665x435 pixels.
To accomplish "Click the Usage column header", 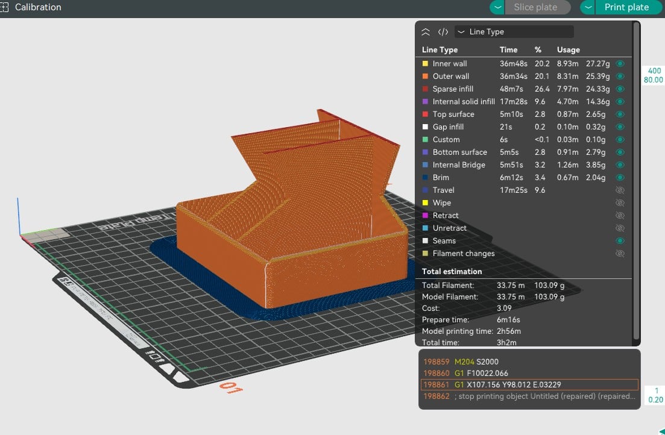I will click(x=569, y=49).
